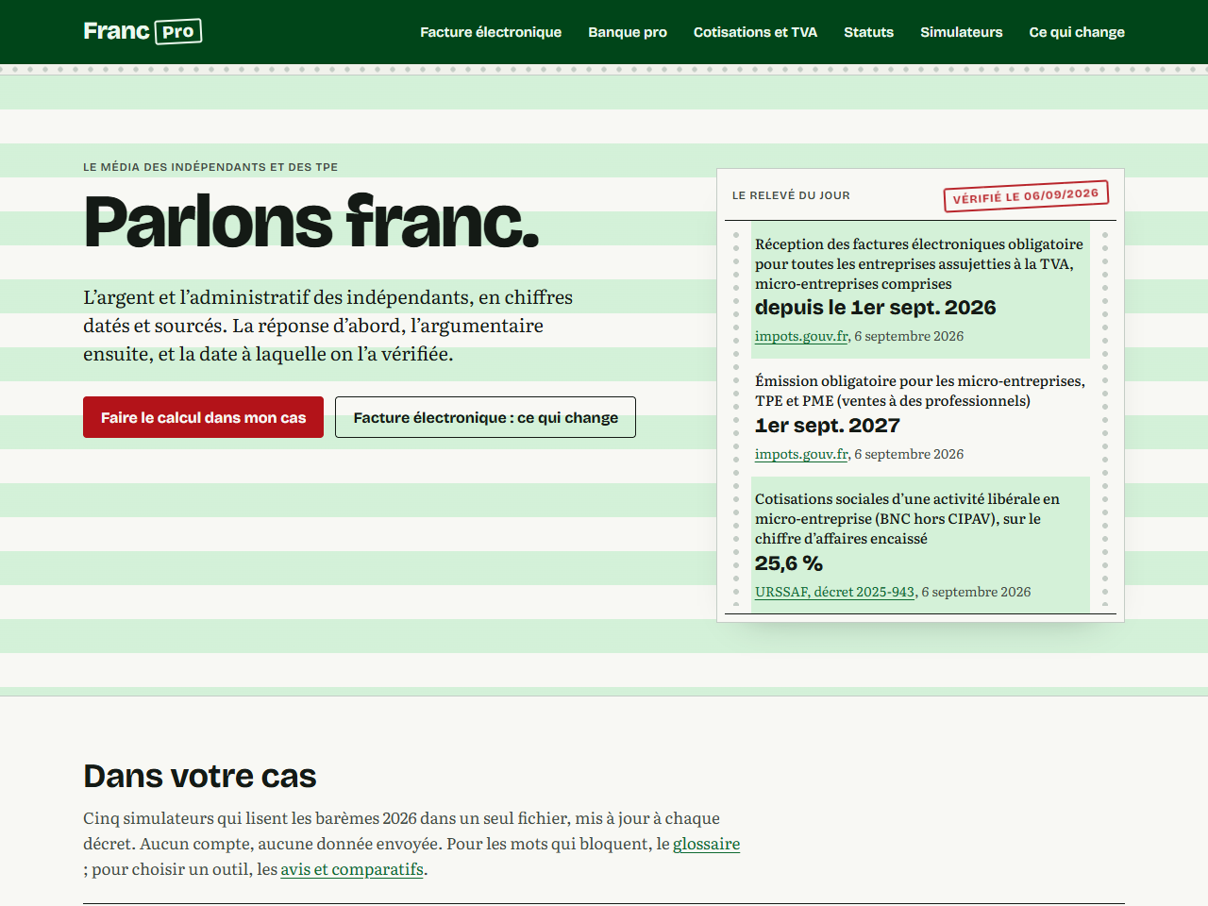The width and height of the screenshot is (1208, 906).
Task: Open the Franc Pro logo homepage link
Action: tap(143, 31)
